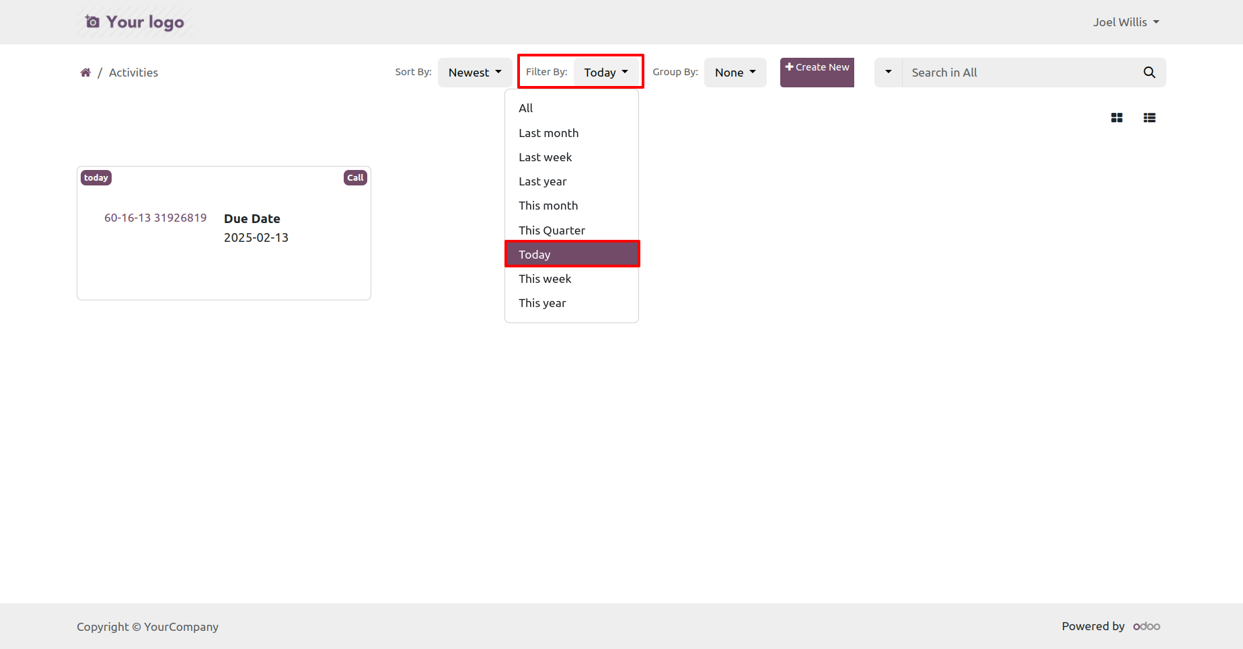The height and width of the screenshot is (649, 1243).
Task: Open the Joel Willis user menu
Action: [1126, 22]
